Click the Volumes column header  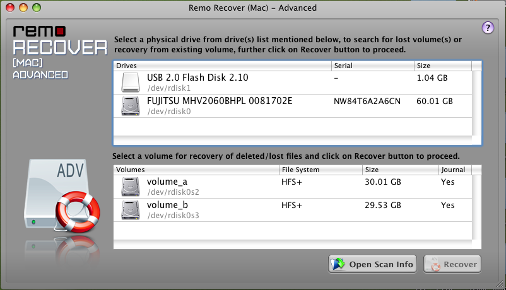pyautogui.click(x=196, y=170)
